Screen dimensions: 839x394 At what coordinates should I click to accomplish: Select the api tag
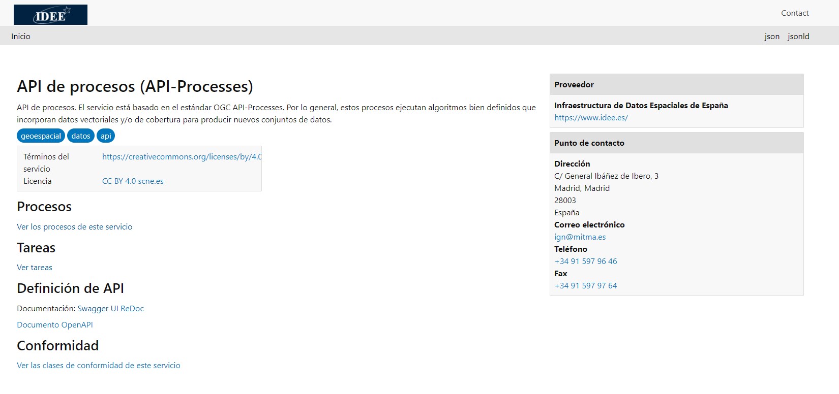106,136
